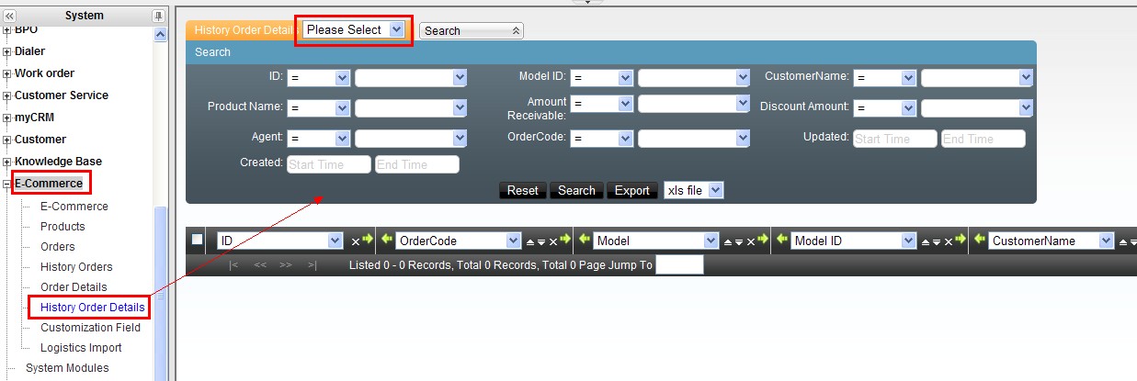Move the Model column right
Image resolution: width=1137 pixels, height=381 pixels.
point(762,241)
